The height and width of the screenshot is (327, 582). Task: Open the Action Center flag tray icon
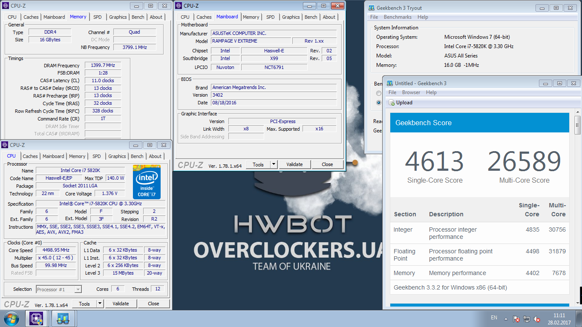[516, 318]
